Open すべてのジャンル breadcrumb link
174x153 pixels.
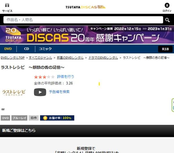tap(40, 58)
